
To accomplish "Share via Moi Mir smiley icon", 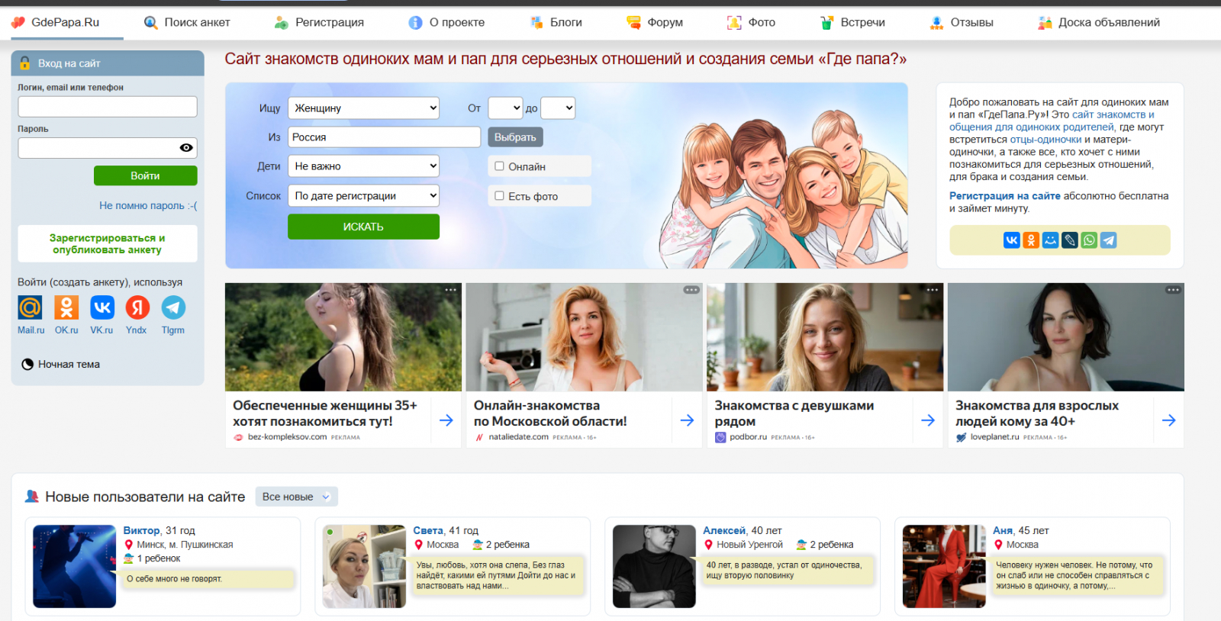I will point(1051,240).
